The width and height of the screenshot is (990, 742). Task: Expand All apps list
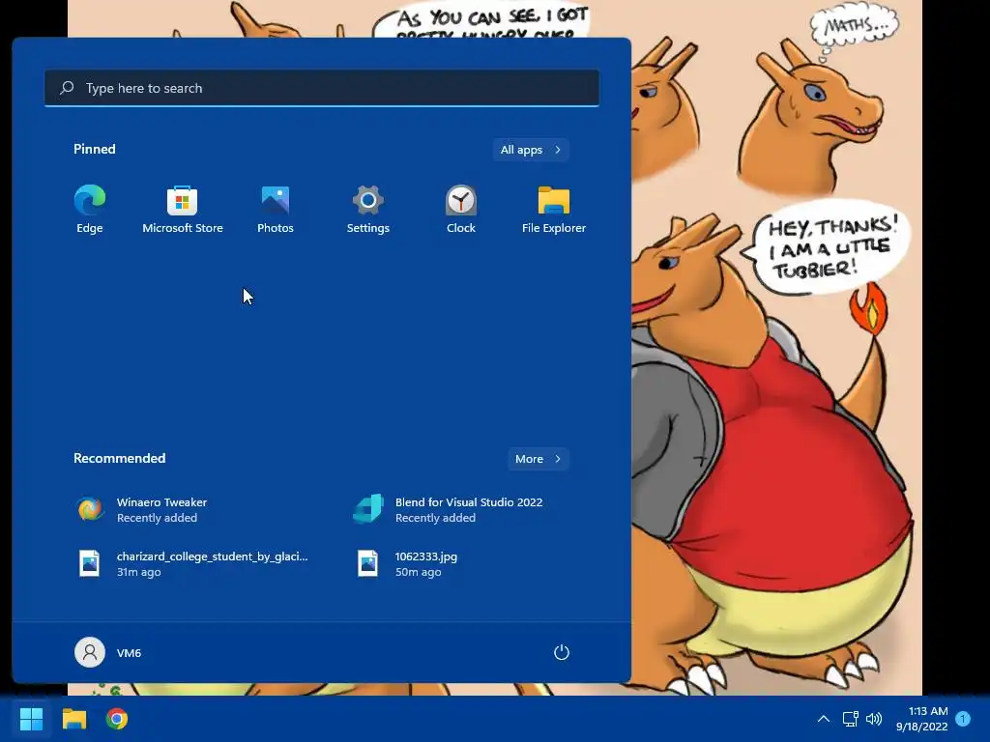tap(531, 150)
